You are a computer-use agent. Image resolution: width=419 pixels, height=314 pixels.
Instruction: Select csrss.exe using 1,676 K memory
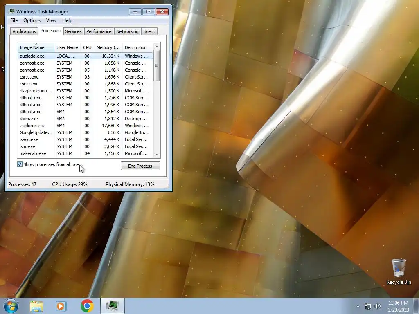(x=85, y=77)
